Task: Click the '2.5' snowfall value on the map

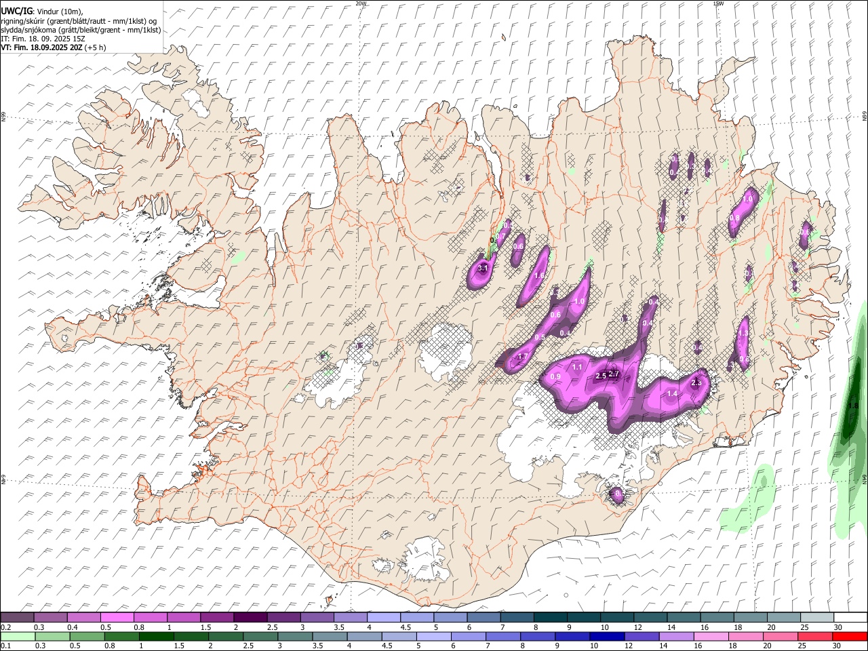Action: click(600, 376)
